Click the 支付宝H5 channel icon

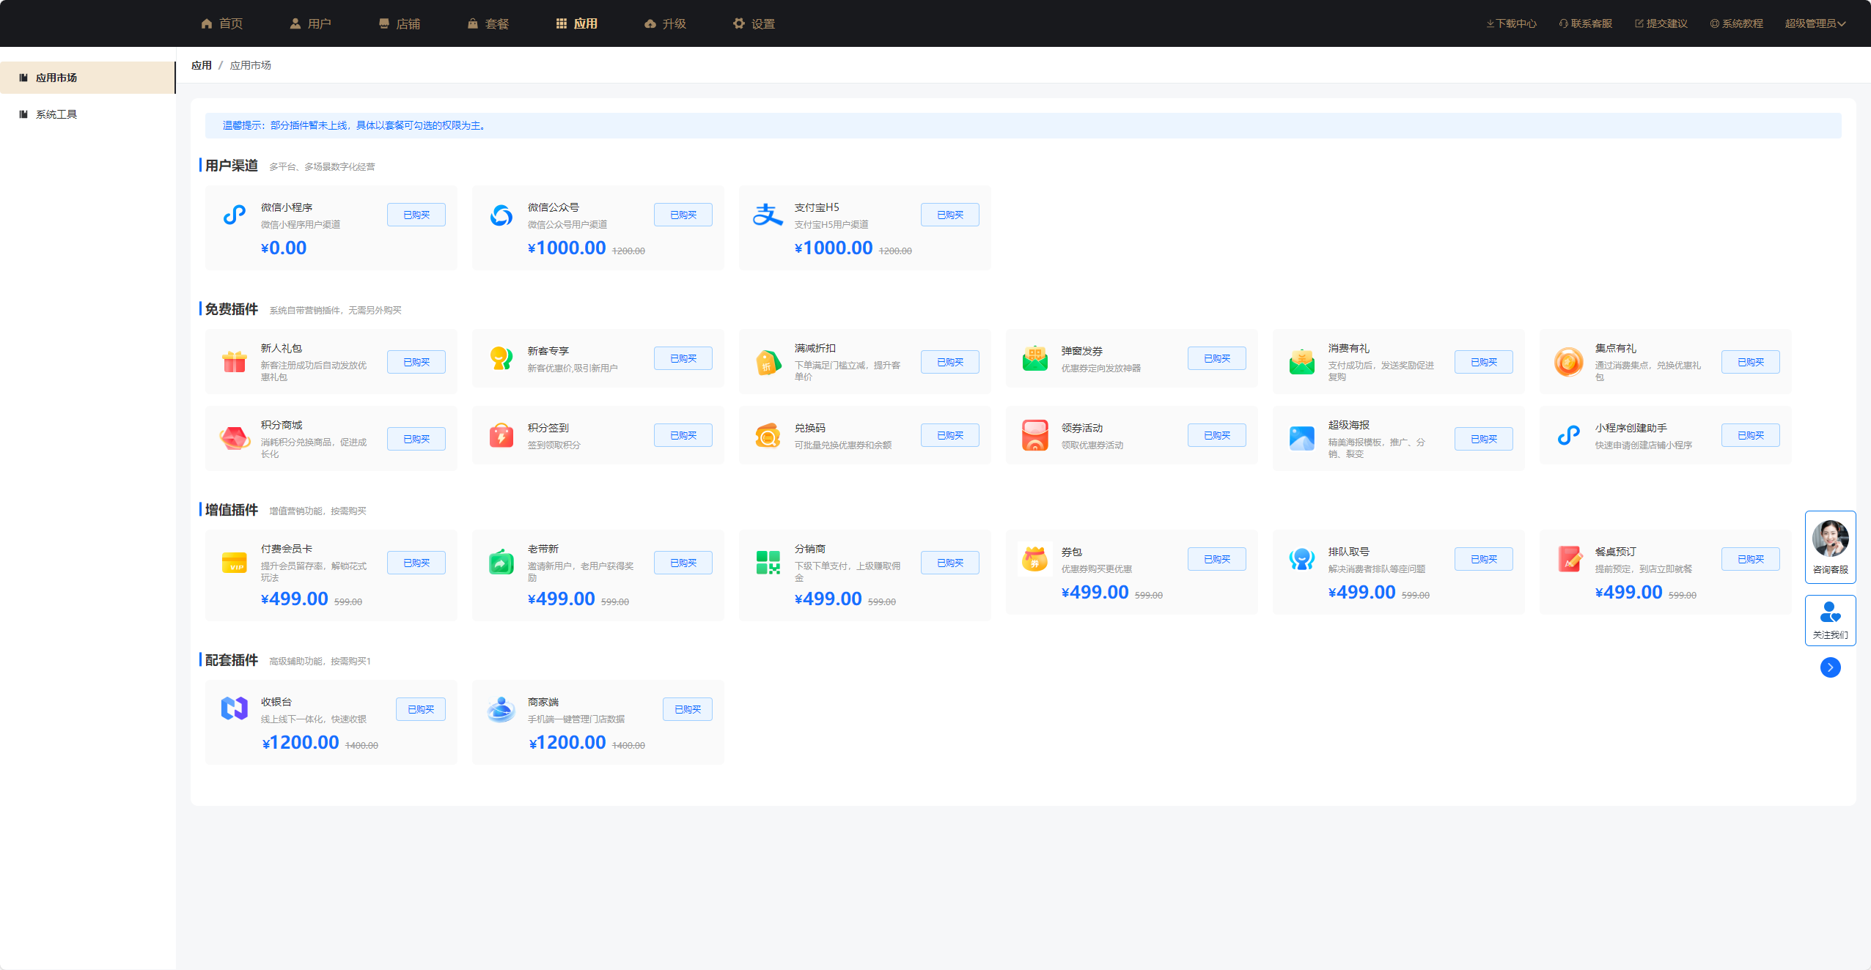click(768, 215)
